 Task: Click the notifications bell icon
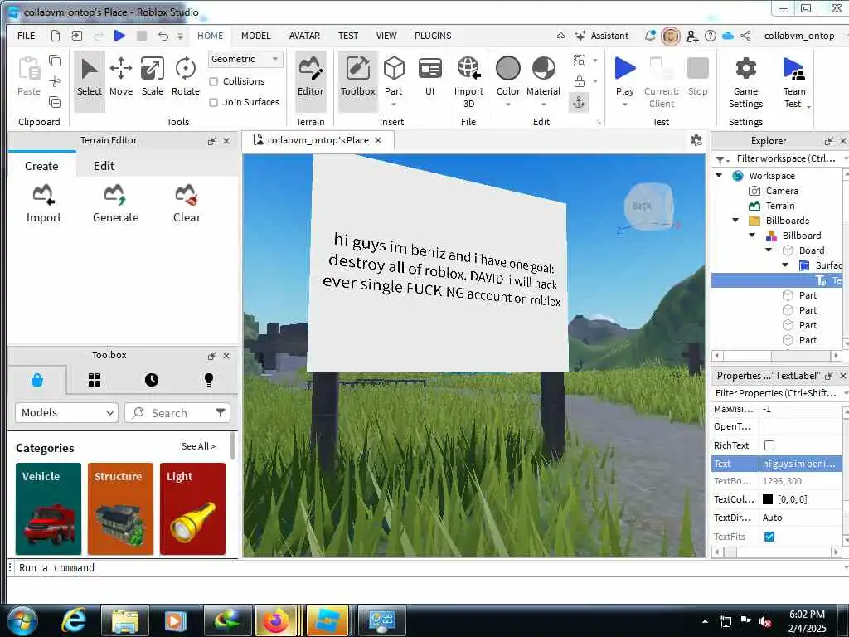point(650,36)
